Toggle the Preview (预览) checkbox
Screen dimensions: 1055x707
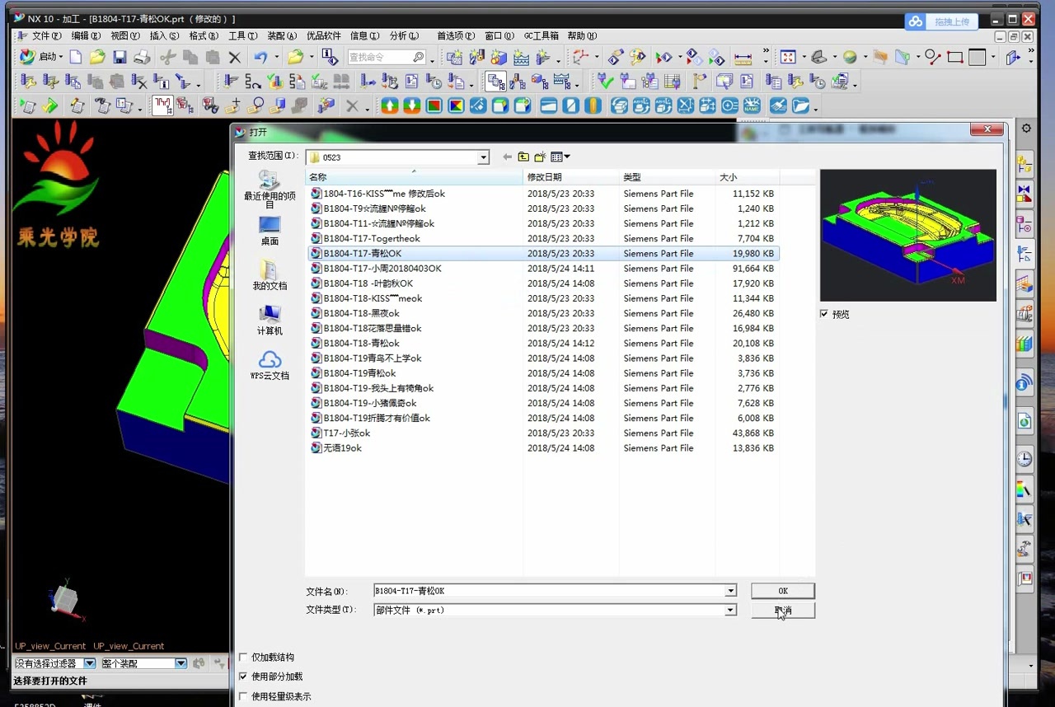pyautogui.click(x=824, y=314)
